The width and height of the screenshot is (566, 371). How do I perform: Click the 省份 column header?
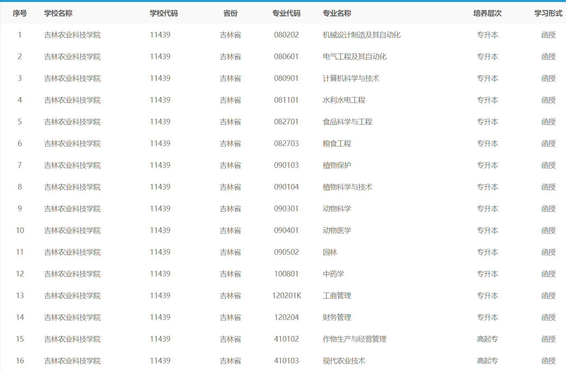230,13
